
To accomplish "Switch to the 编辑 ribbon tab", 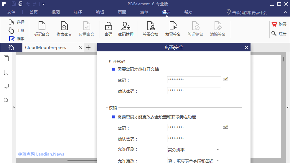I will coord(100,12).
